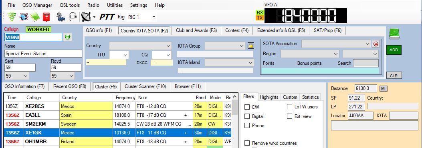
Task: Click the satellite dish antenna icon
Action: tap(87, 17)
